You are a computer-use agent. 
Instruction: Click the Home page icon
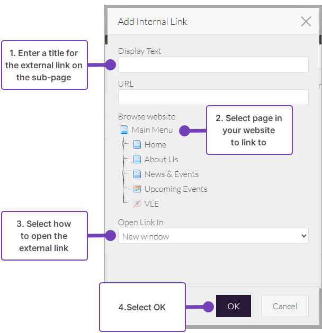(137, 144)
